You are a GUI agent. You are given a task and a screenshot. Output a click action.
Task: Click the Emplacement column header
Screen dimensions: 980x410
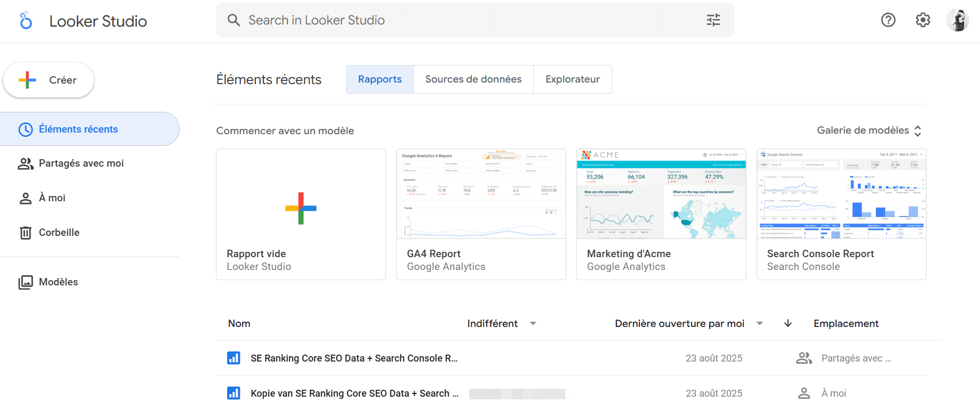(x=846, y=324)
